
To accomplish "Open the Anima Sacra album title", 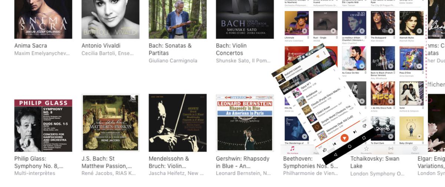I will tap(31, 46).
